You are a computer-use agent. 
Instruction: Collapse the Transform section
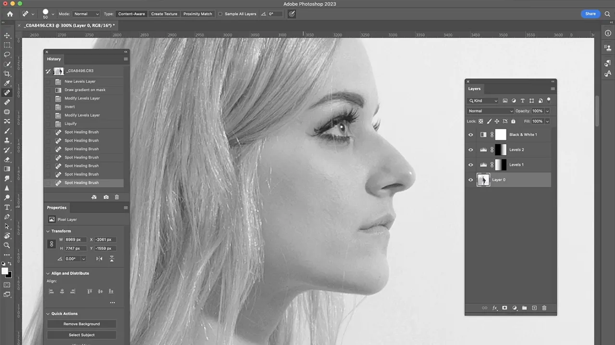tap(48, 231)
